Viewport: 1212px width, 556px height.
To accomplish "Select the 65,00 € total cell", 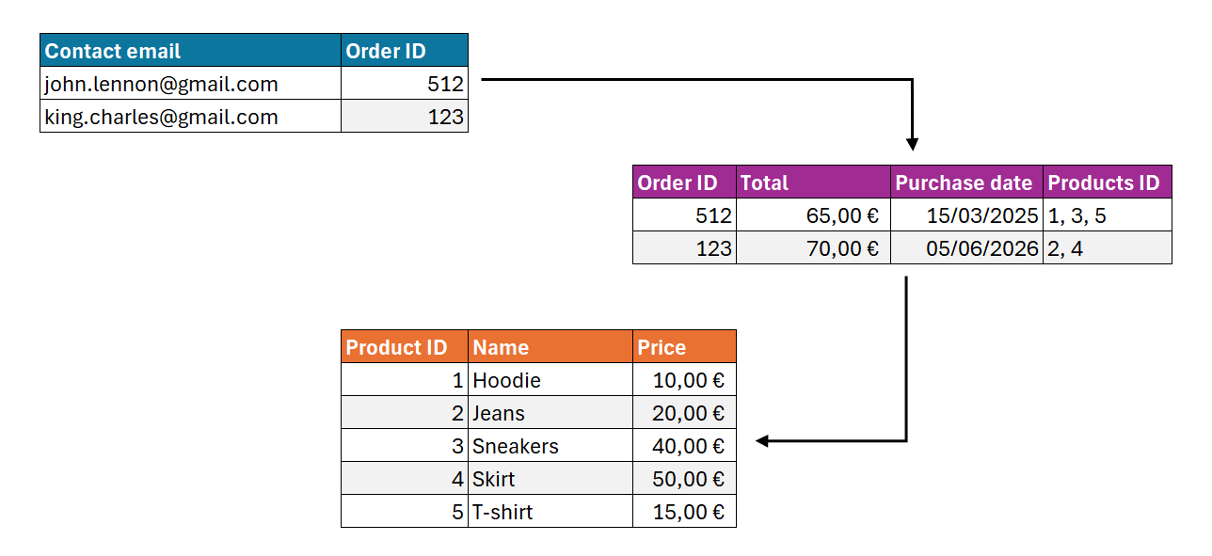I will point(813,215).
